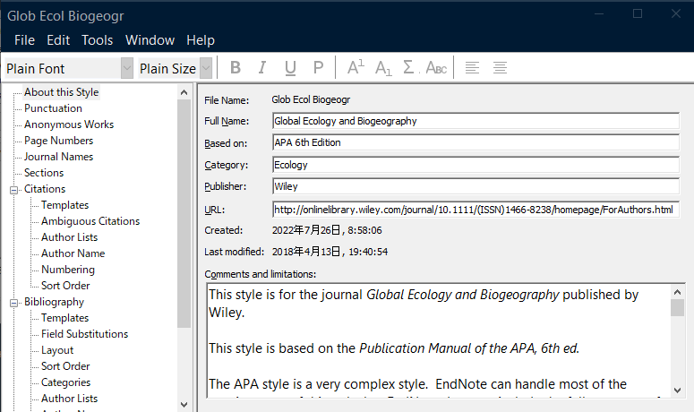Click the tree panel scrollbar thumb
The height and width of the screenshot is (412, 694).
[184, 213]
